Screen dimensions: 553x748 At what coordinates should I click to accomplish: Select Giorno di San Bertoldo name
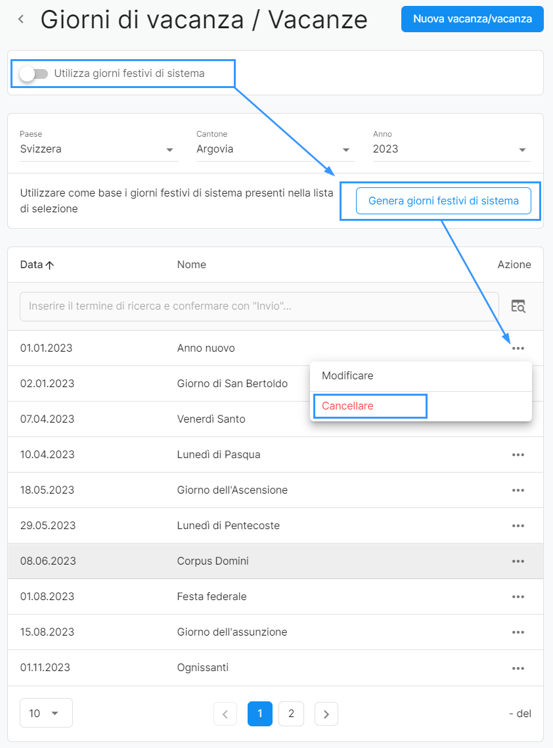232,384
